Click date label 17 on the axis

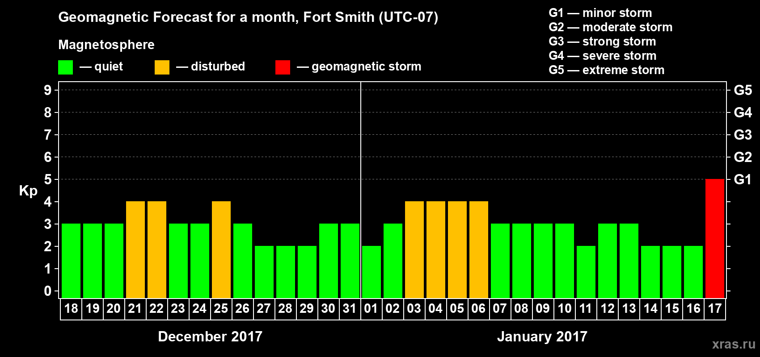[x=715, y=309]
